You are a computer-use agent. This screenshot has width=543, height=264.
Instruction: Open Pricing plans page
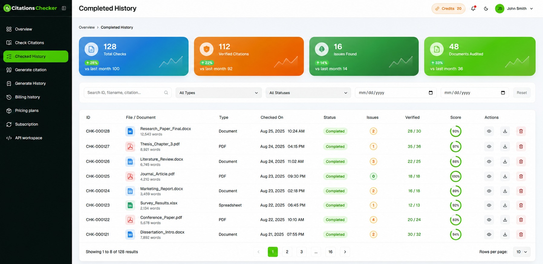pyautogui.click(x=36, y=111)
